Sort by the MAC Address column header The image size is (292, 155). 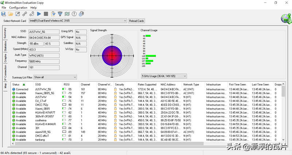[170, 85]
